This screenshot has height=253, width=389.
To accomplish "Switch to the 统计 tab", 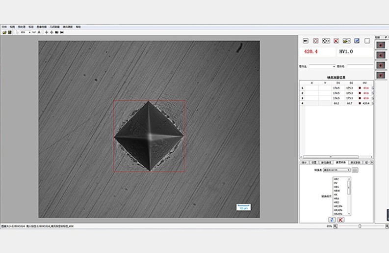I will click(x=304, y=162).
